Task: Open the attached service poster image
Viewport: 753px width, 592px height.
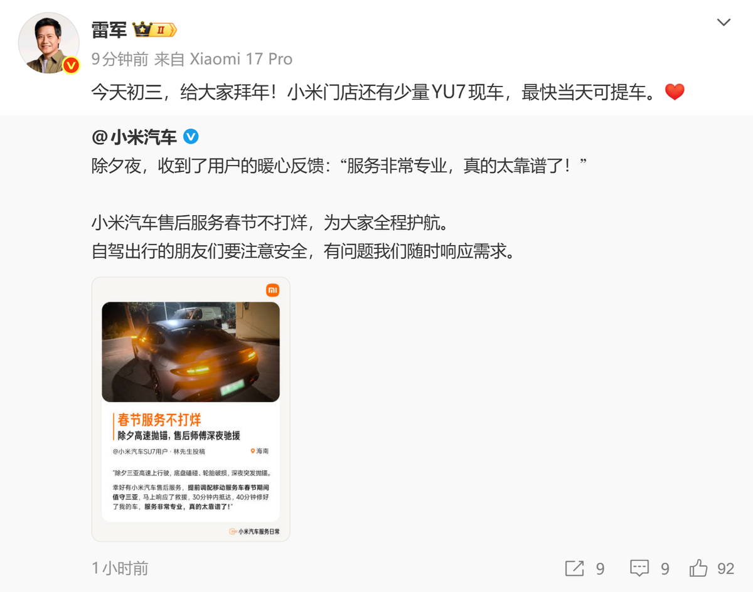Action: [191, 409]
